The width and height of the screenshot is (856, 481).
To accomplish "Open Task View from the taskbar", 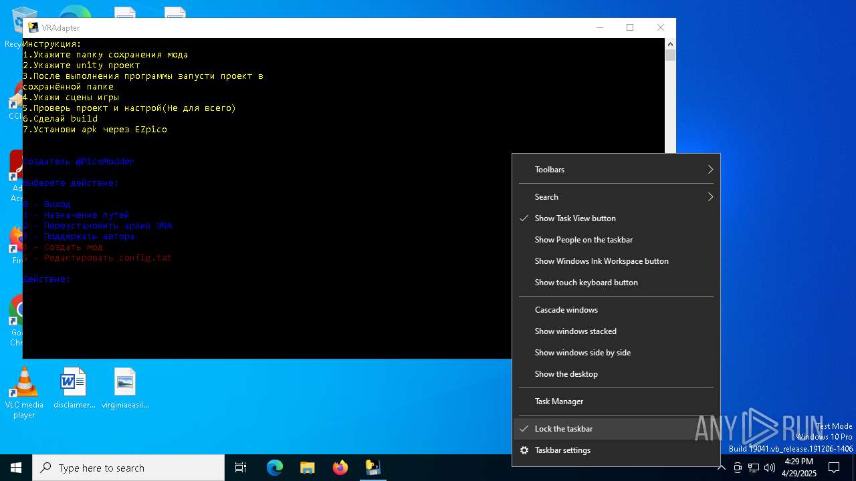I will 241,468.
